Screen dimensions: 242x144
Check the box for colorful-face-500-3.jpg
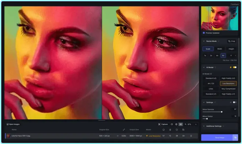point(8,136)
